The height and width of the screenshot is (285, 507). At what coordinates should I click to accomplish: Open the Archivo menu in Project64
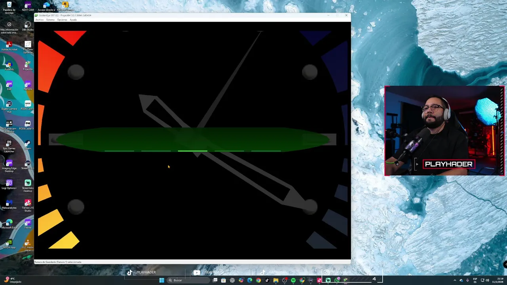point(39,20)
